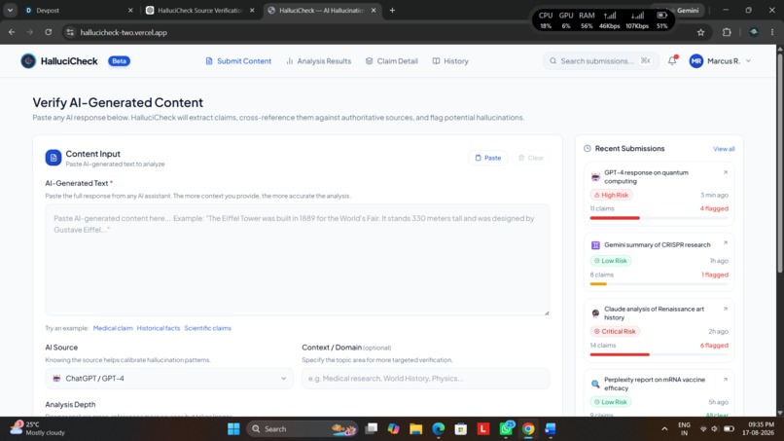Open the notifications bell
Viewport: 784px width, 441px height.
point(672,60)
